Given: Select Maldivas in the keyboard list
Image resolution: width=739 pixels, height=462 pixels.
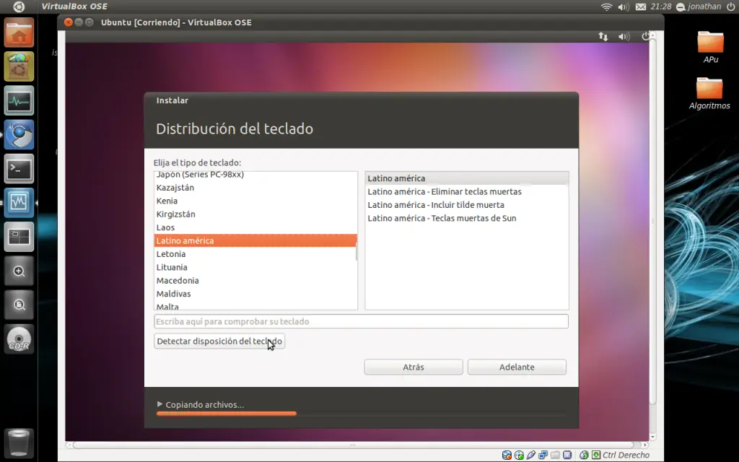Looking at the screenshot, I should [x=255, y=293].
